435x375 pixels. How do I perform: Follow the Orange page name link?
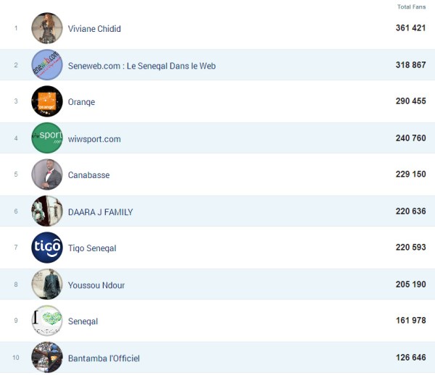[x=81, y=102]
